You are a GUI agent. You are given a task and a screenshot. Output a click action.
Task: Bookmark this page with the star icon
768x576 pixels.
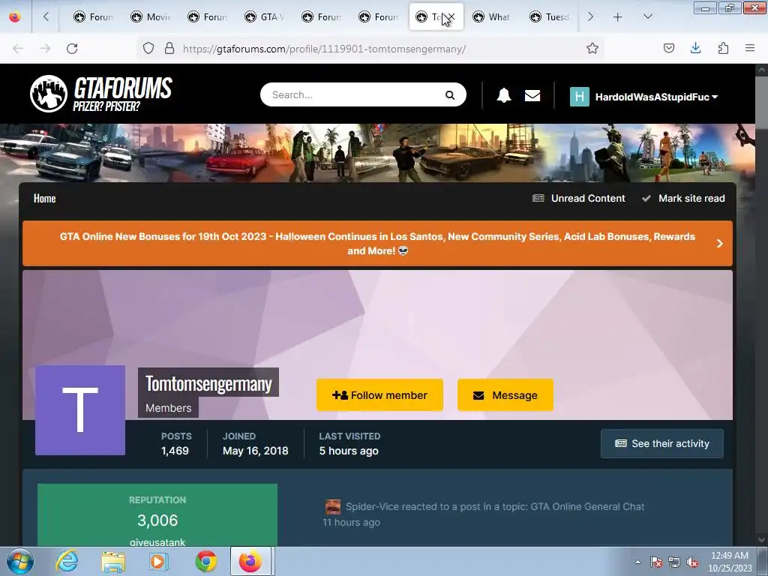point(592,48)
